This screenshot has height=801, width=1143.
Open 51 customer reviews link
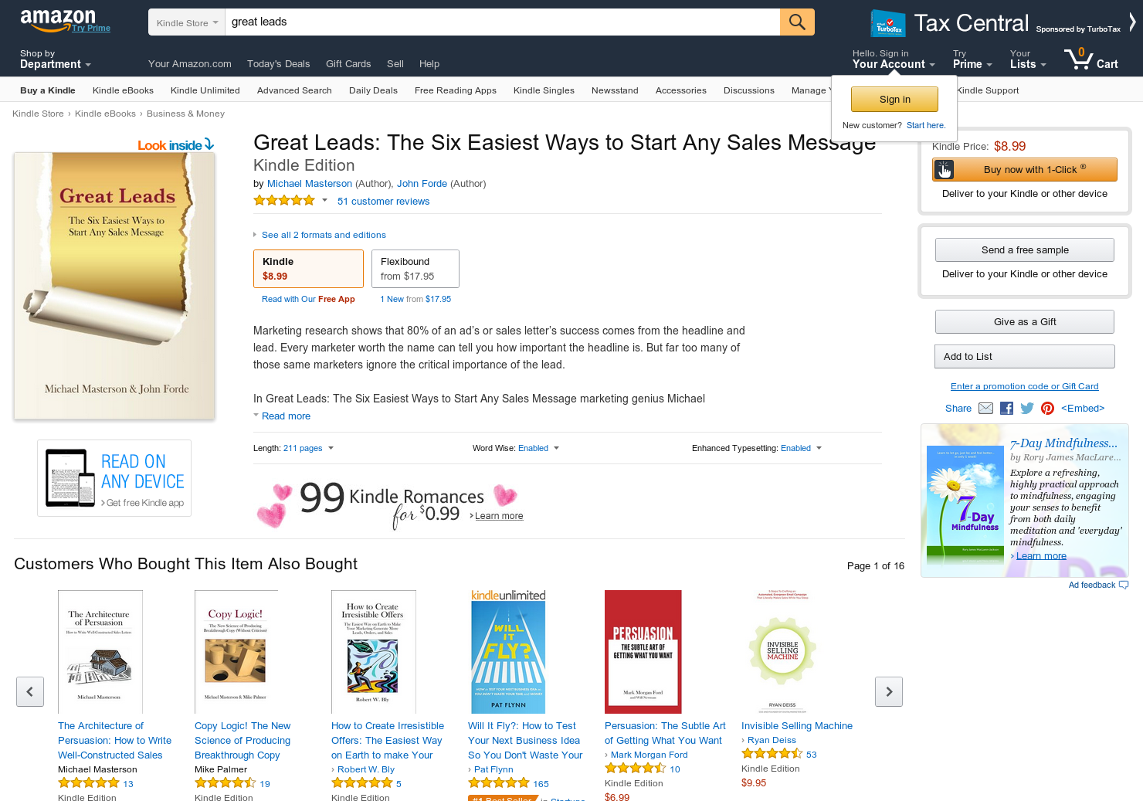pos(383,202)
